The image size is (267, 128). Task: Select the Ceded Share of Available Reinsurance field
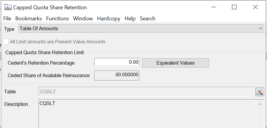(x=117, y=75)
